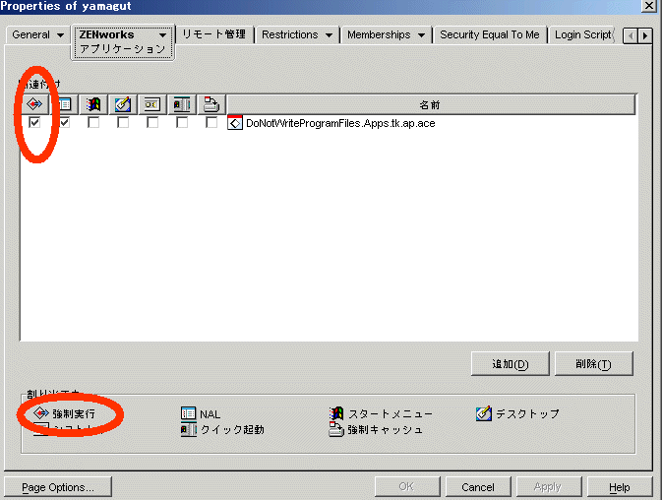
Task: Select the General tab label
Action: [x=30, y=34]
